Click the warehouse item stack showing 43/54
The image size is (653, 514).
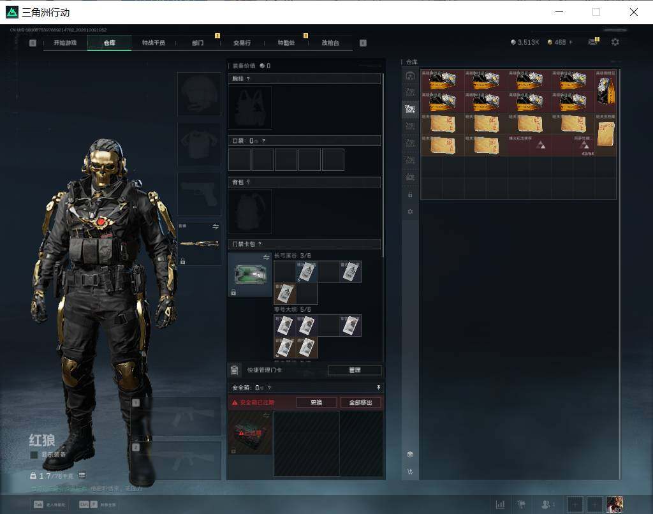point(584,145)
